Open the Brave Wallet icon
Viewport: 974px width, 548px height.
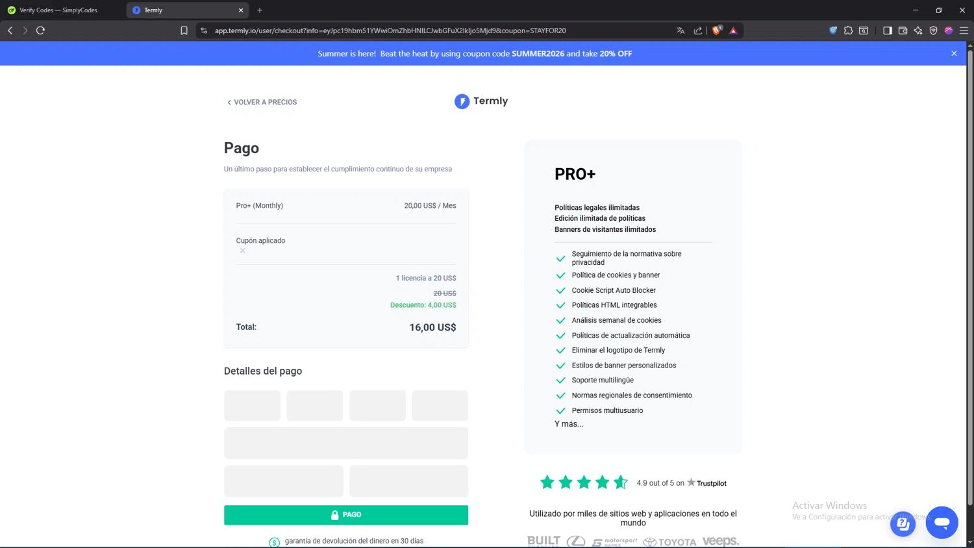[x=903, y=31]
